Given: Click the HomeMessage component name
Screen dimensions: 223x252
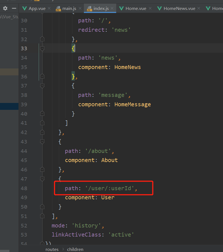Looking at the screenshot, I should tap(132, 104).
